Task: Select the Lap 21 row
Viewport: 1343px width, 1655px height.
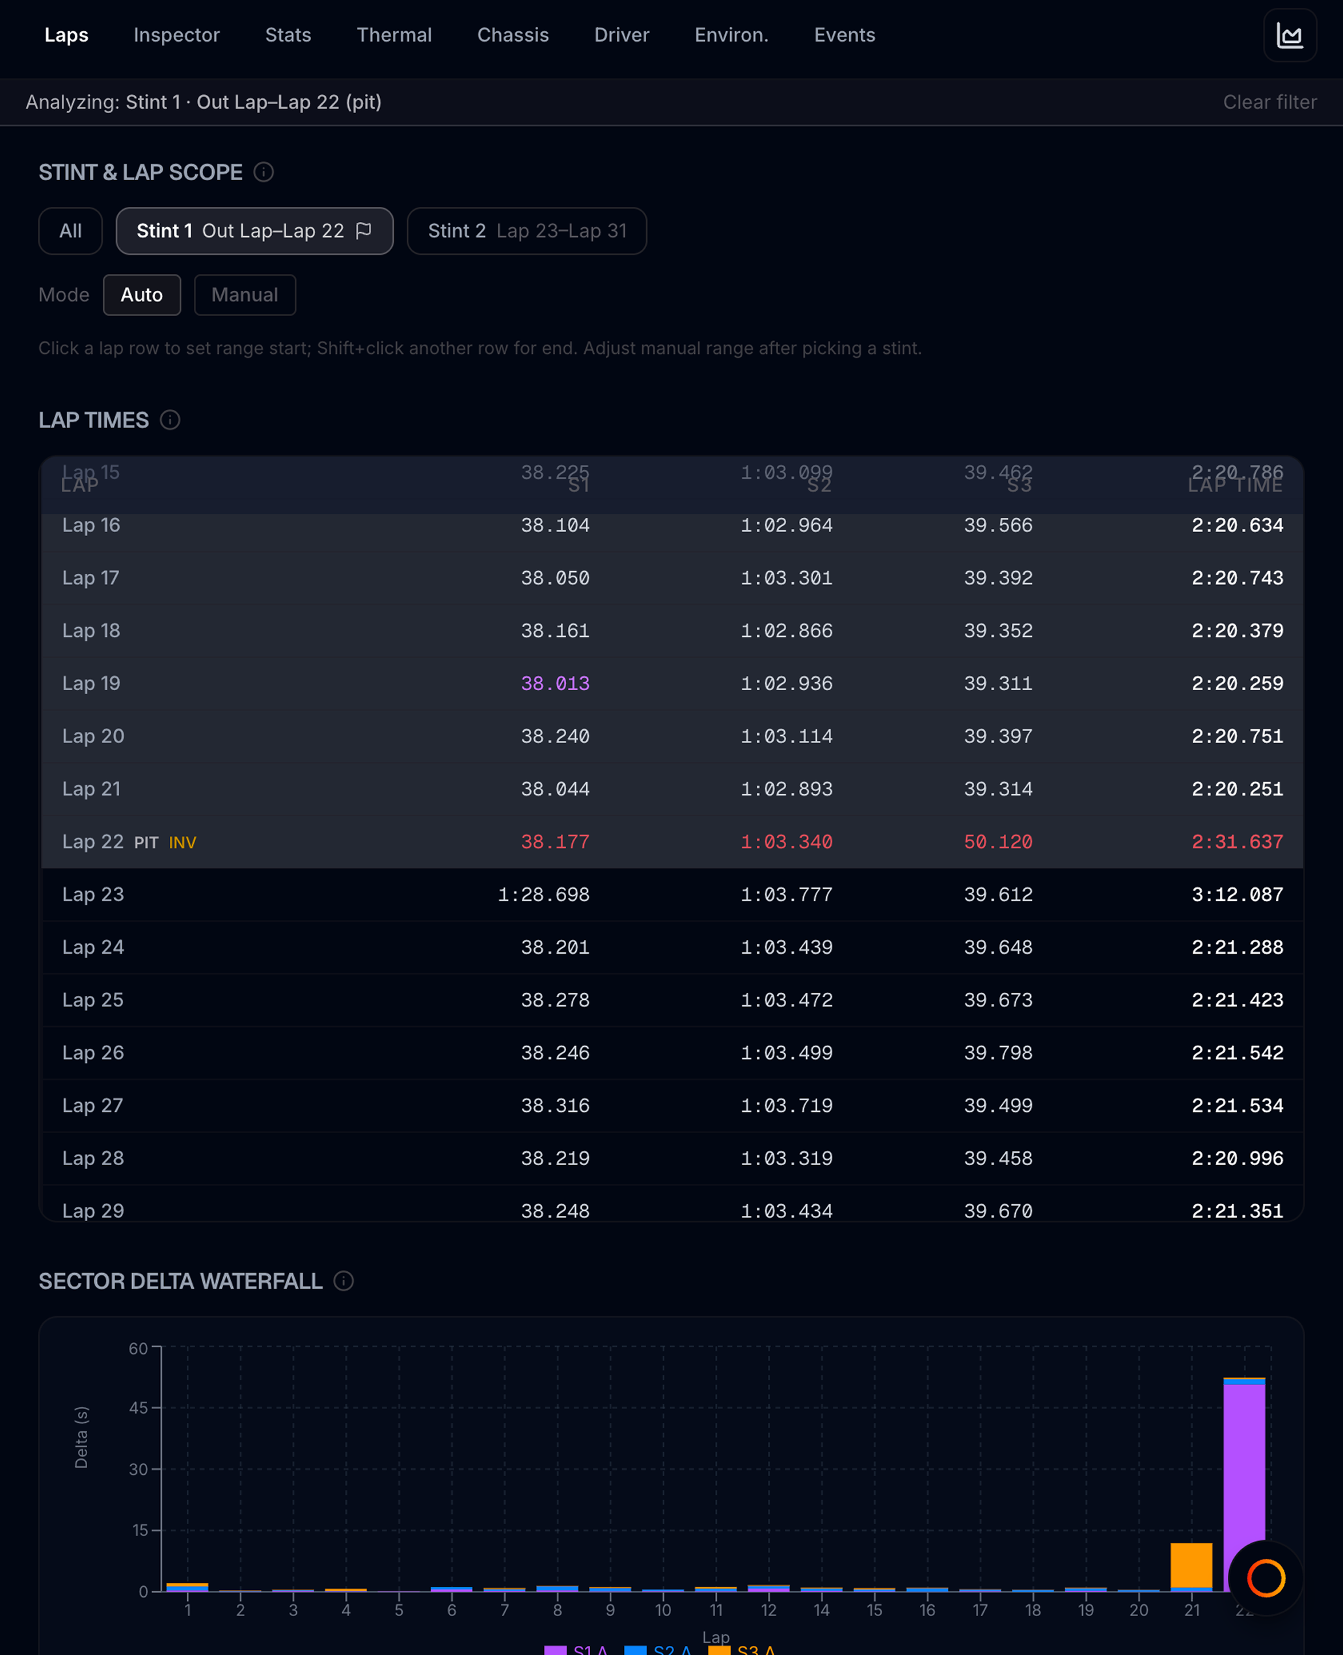Action: tap(671, 789)
